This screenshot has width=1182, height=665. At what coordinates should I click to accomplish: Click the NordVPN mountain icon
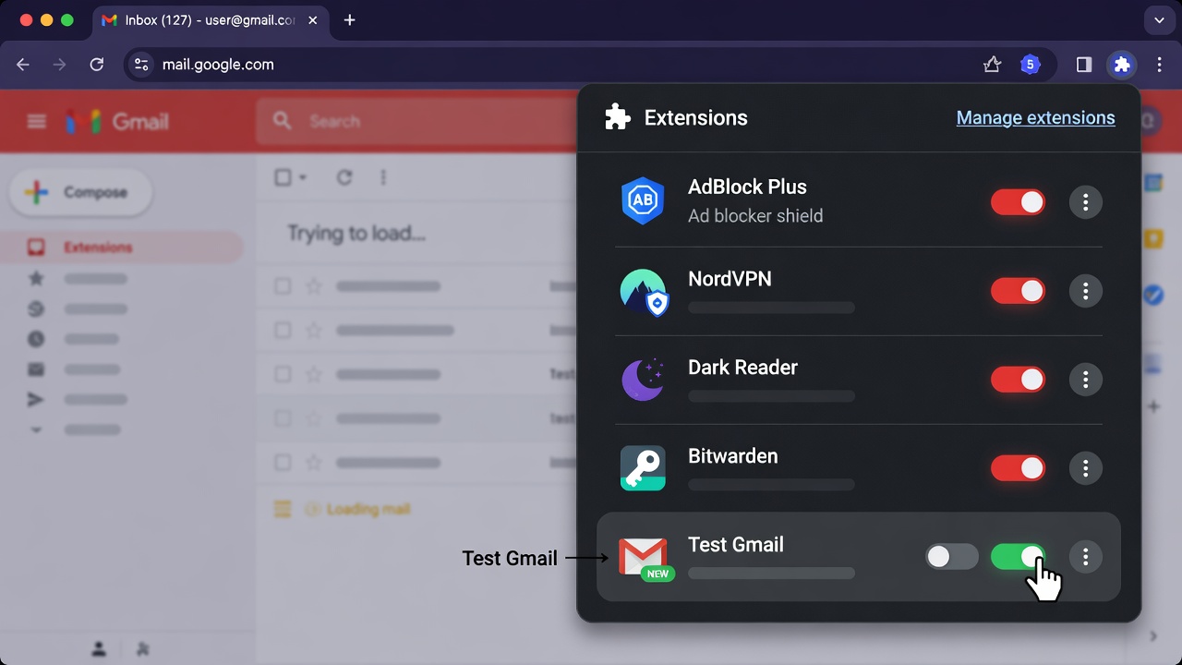tap(644, 292)
